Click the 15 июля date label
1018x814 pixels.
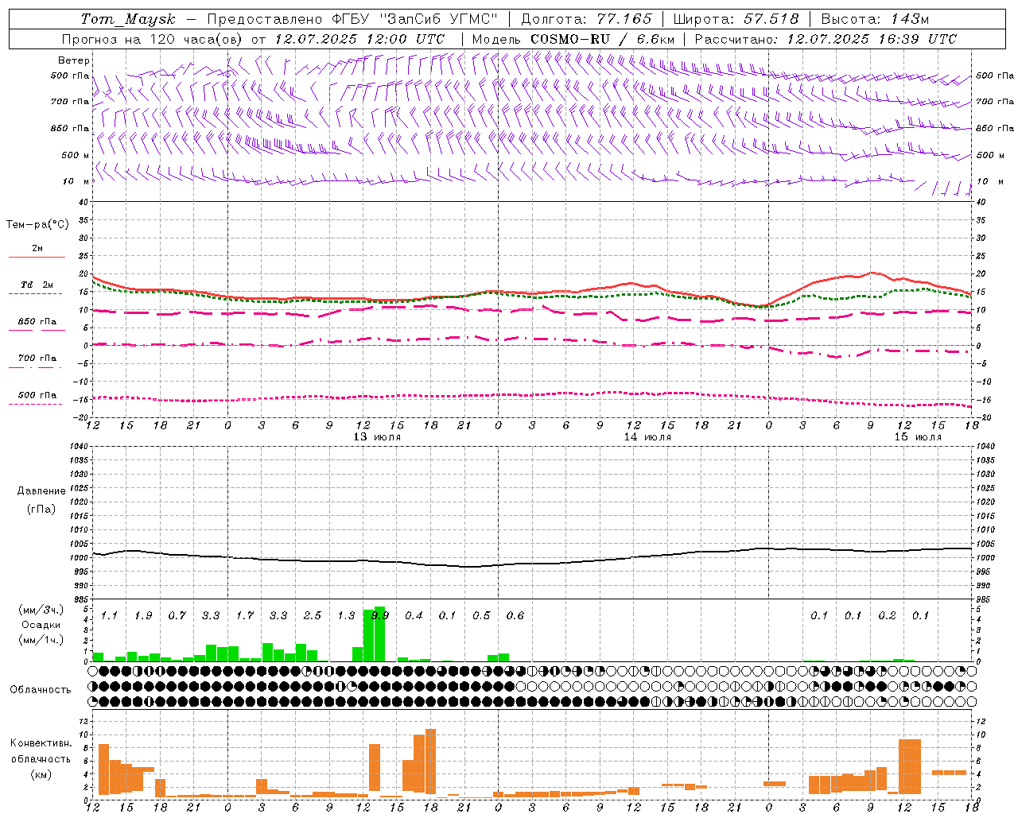coord(918,437)
